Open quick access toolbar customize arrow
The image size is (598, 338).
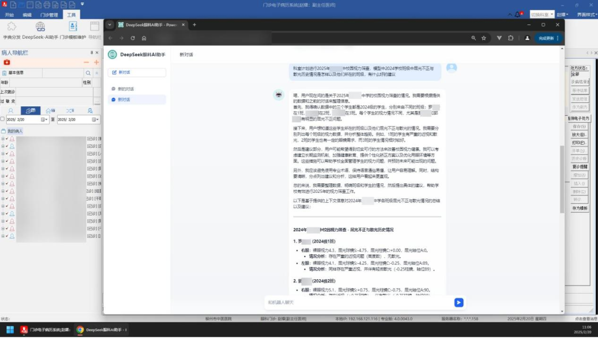pos(83,4)
